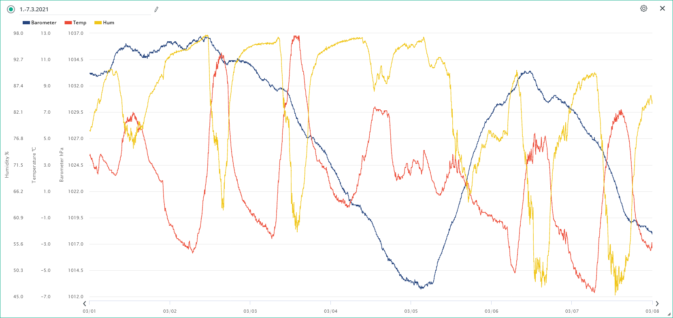Click the pencil icon to rename chart
The width and height of the screenshot is (673, 318).
[156, 9]
